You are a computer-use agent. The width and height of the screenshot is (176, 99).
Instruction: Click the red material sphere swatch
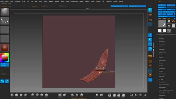pos(5,48)
